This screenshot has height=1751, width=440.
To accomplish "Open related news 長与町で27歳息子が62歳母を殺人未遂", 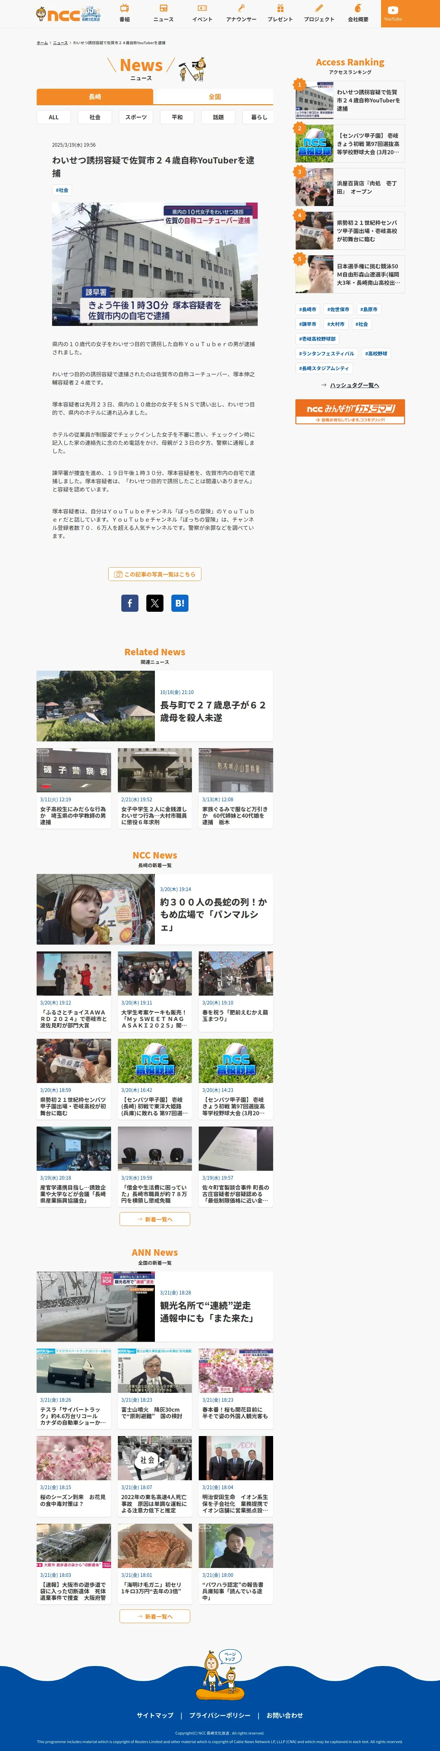I will pyautogui.click(x=155, y=706).
